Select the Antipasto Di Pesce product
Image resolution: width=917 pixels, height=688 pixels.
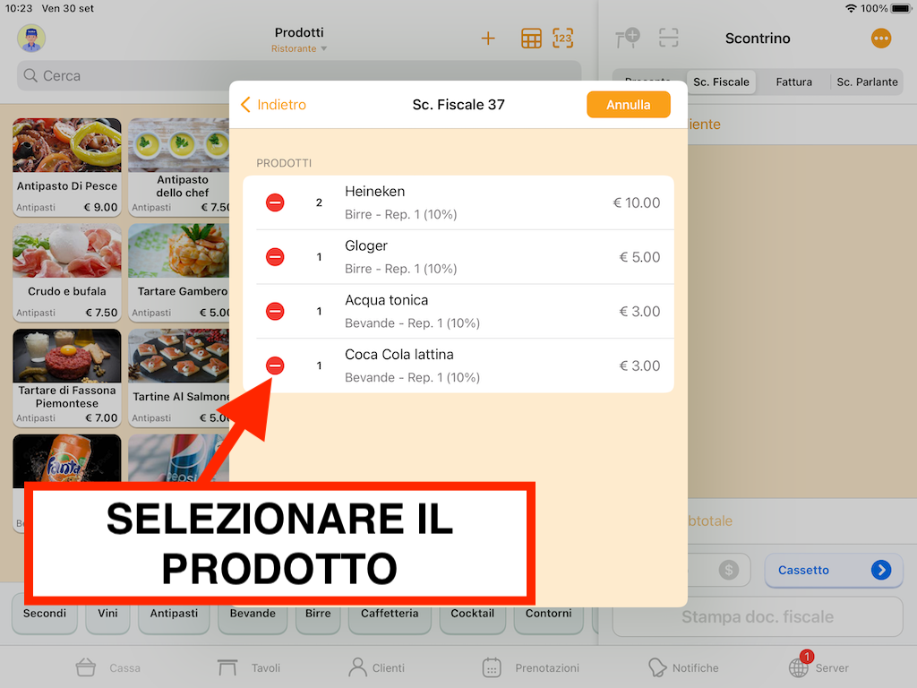tap(66, 167)
